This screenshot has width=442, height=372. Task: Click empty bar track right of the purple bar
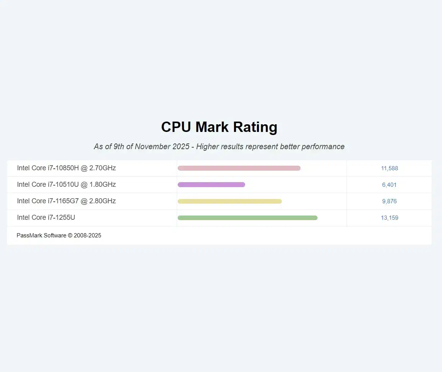pyautogui.click(x=295, y=184)
